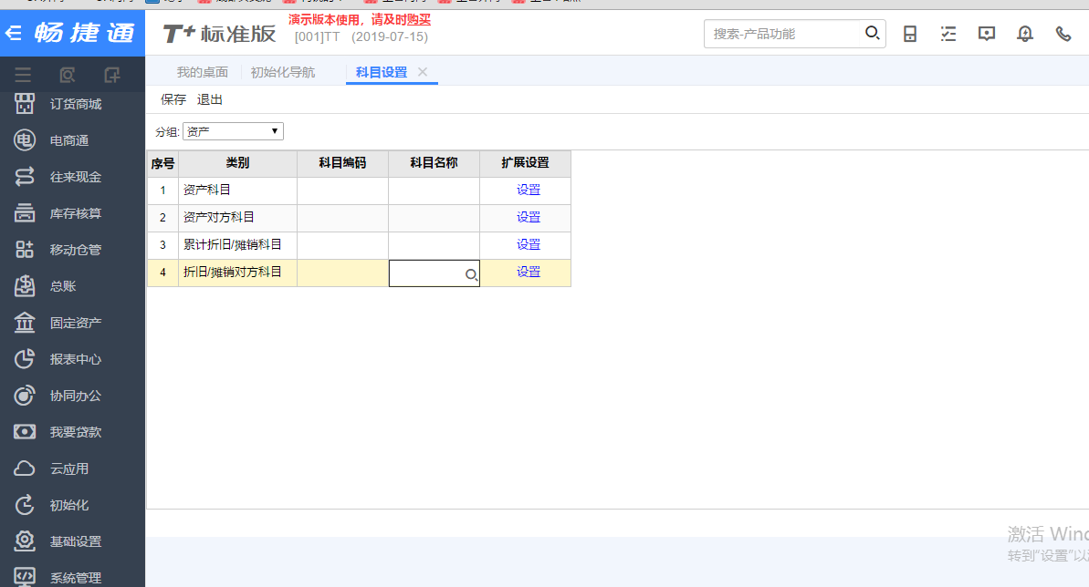The height and width of the screenshot is (587, 1089).
Task: Click the back arrow beside 畅捷通 logo
Action: coord(13,33)
